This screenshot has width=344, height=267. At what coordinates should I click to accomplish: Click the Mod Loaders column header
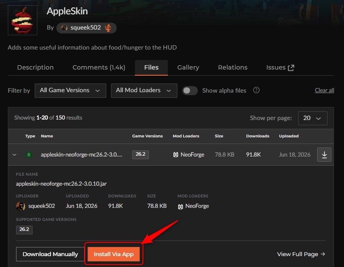(x=186, y=136)
